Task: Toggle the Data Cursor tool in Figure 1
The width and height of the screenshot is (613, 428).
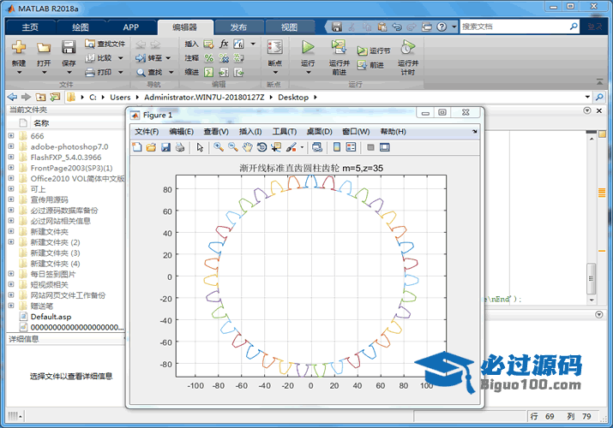Action: click(276, 147)
